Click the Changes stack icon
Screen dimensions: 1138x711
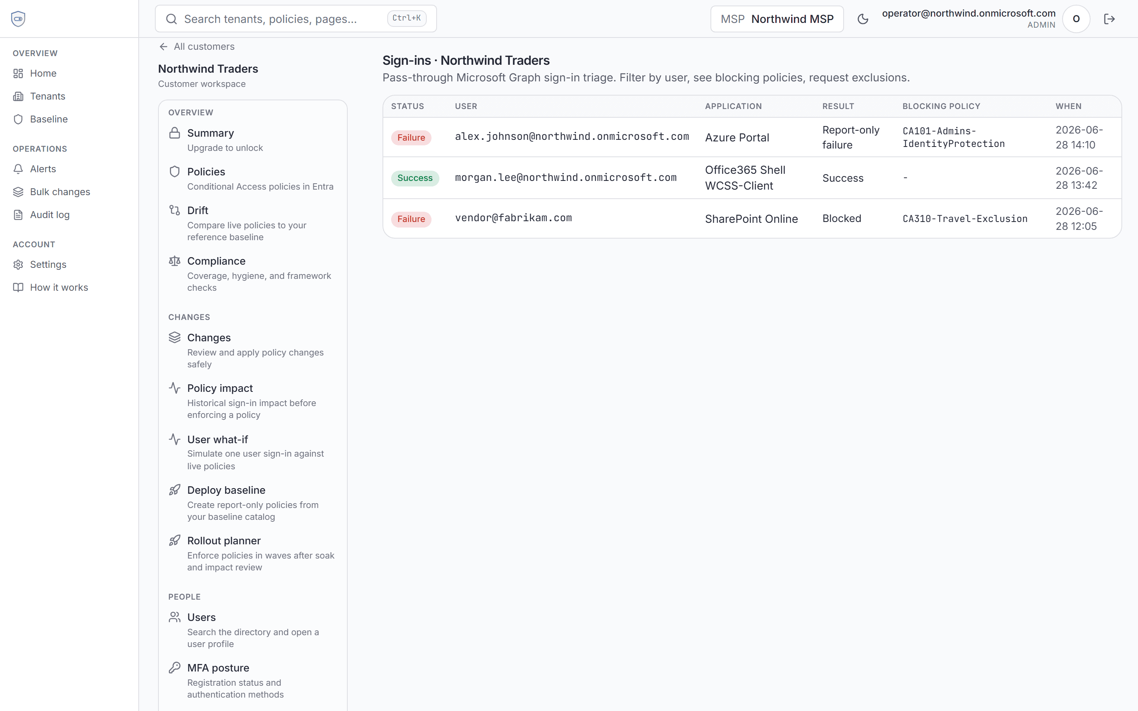[175, 338]
